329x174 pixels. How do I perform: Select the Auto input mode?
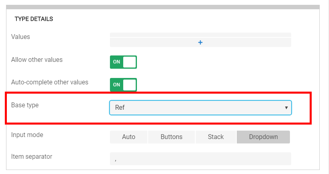(128, 137)
